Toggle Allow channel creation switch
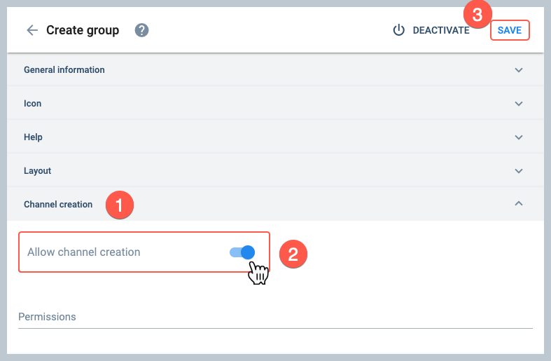The height and width of the screenshot is (361, 551). [242, 252]
